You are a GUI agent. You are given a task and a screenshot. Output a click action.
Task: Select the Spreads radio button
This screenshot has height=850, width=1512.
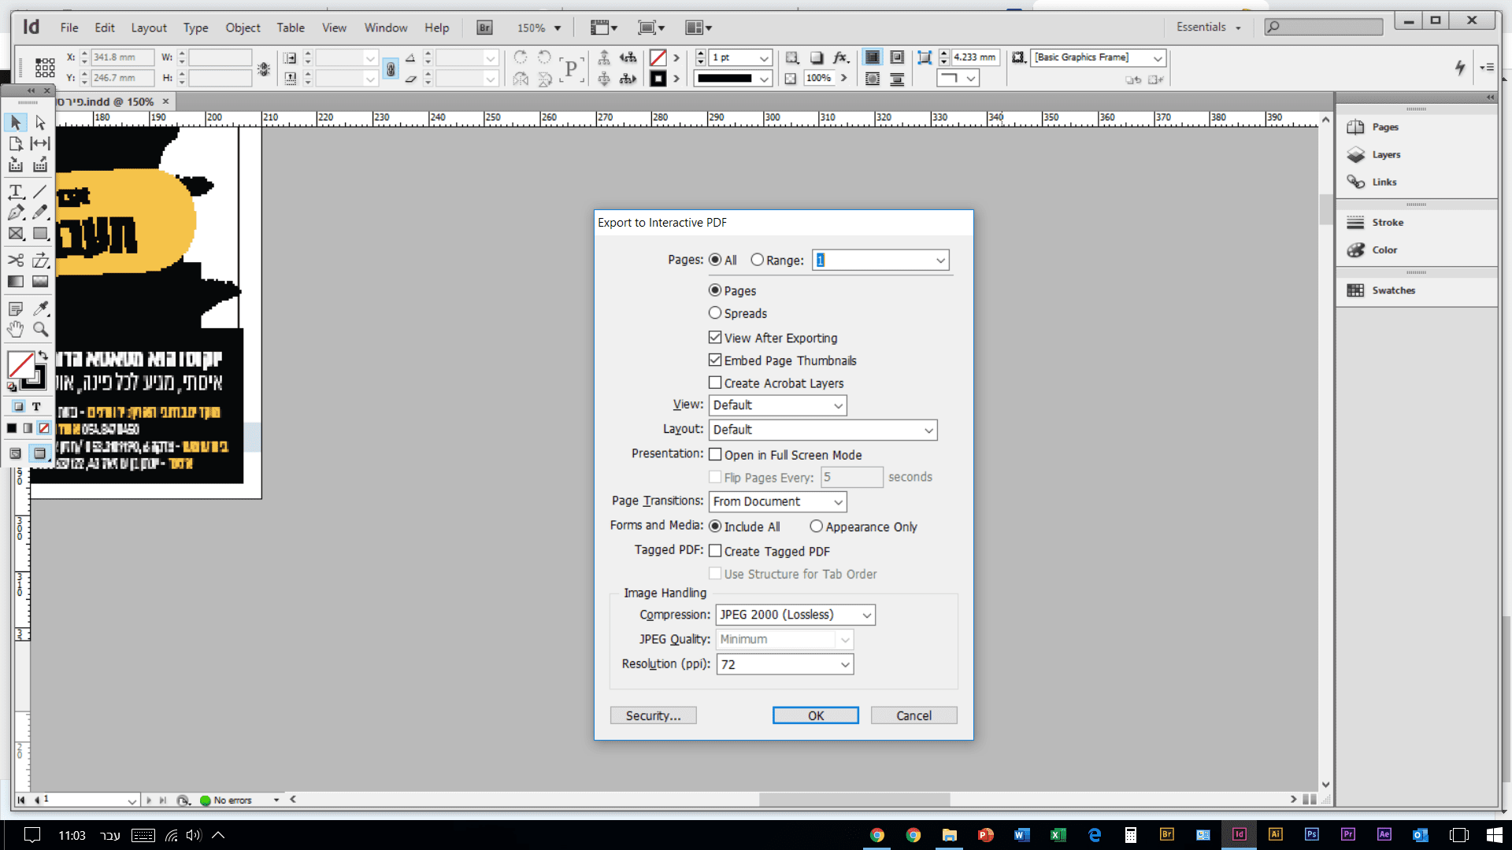coord(715,313)
